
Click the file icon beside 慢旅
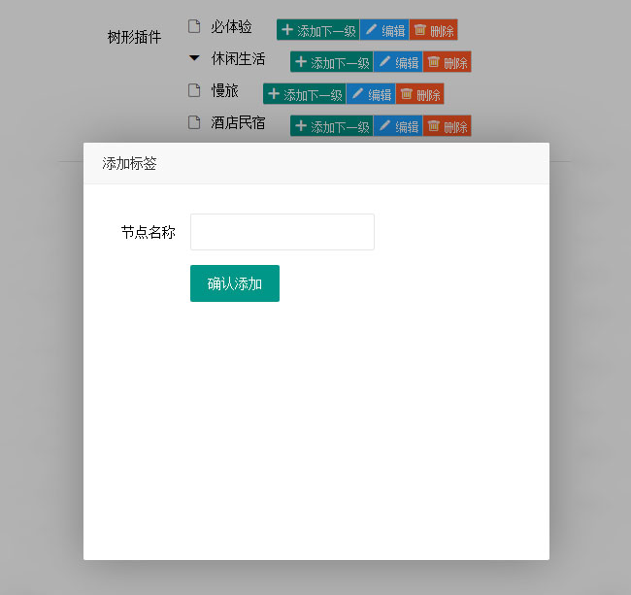coord(194,90)
